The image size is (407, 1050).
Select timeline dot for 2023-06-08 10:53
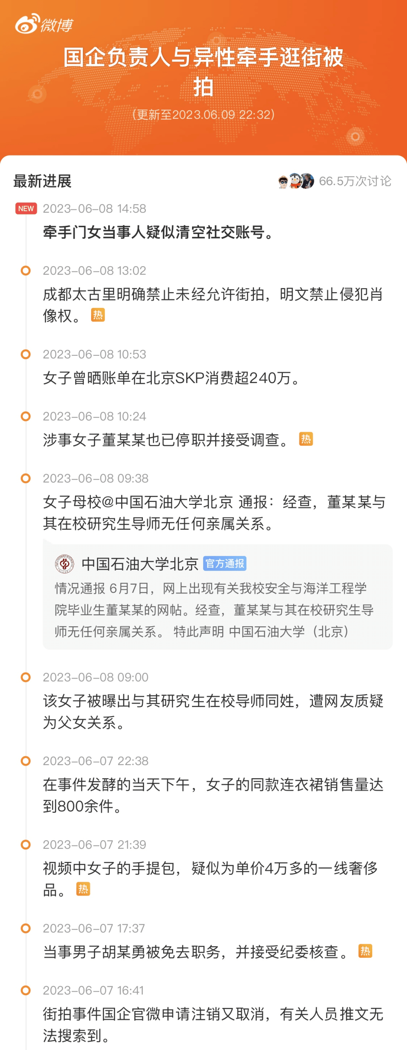click(26, 354)
